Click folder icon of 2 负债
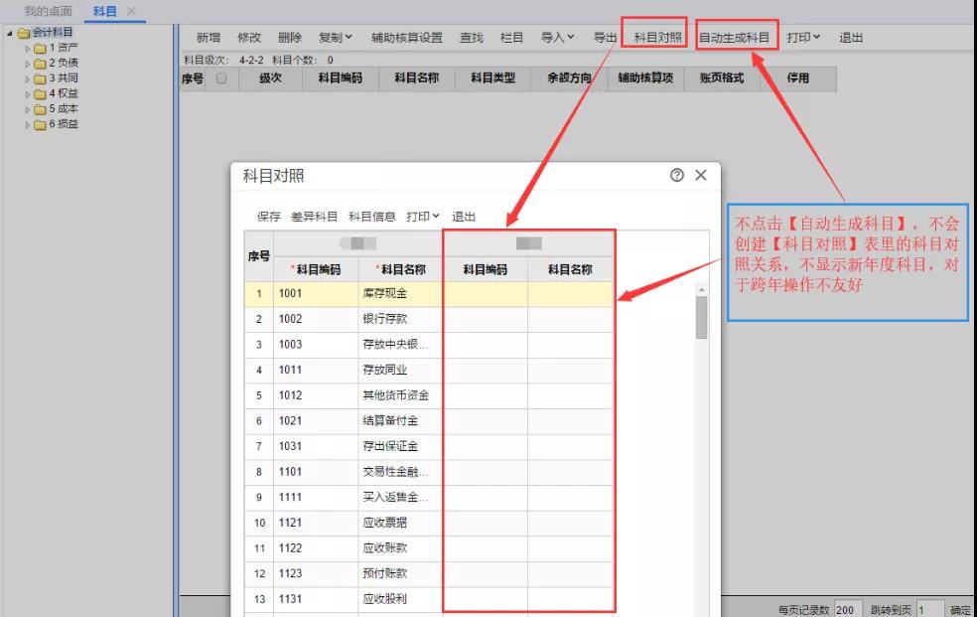This screenshot has width=977, height=617. pos(41,63)
